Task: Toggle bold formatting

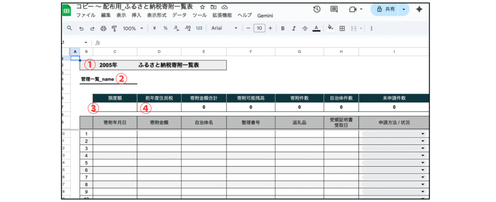Action: point(283,29)
